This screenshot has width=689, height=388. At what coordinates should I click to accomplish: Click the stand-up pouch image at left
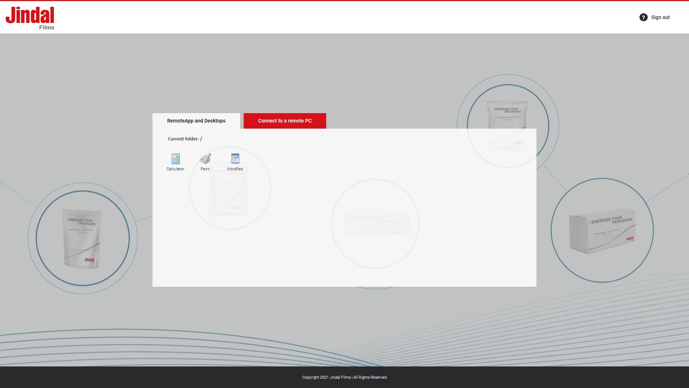82,239
